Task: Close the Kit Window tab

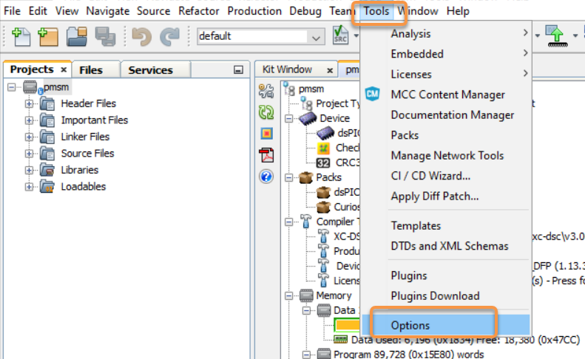Action: click(330, 70)
